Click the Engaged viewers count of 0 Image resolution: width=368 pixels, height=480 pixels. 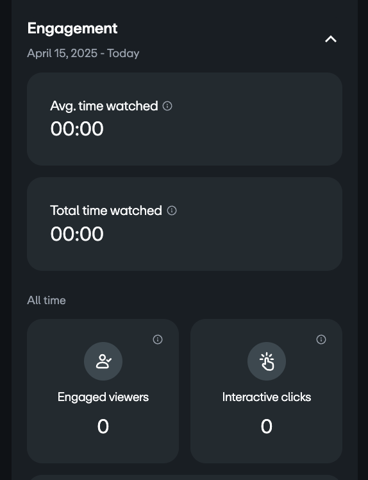(103, 426)
